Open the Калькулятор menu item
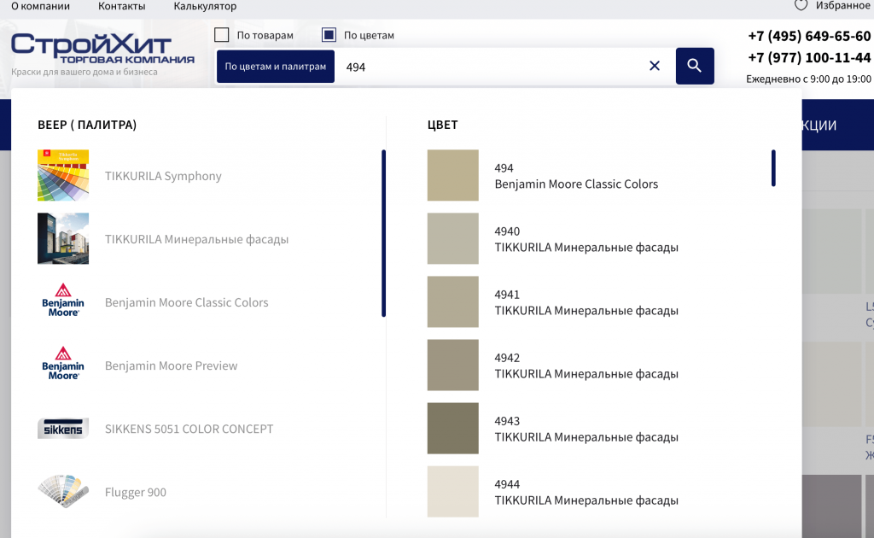Image resolution: width=874 pixels, height=538 pixels. 205,6
